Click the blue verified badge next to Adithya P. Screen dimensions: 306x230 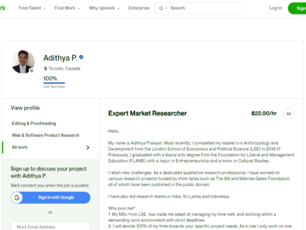[81, 57]
